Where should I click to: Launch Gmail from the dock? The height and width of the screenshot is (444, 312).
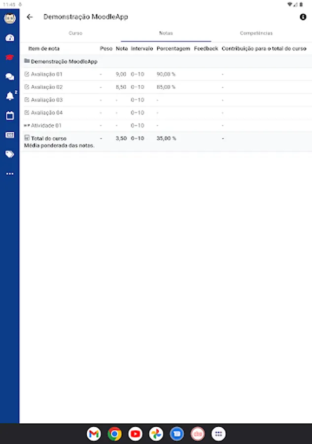pos(94,434)
